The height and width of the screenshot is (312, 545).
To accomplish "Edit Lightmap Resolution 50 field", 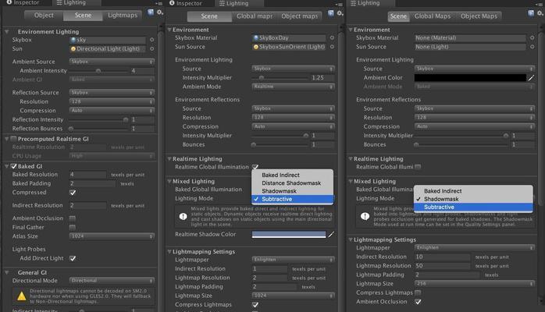I will click(443, 266).
